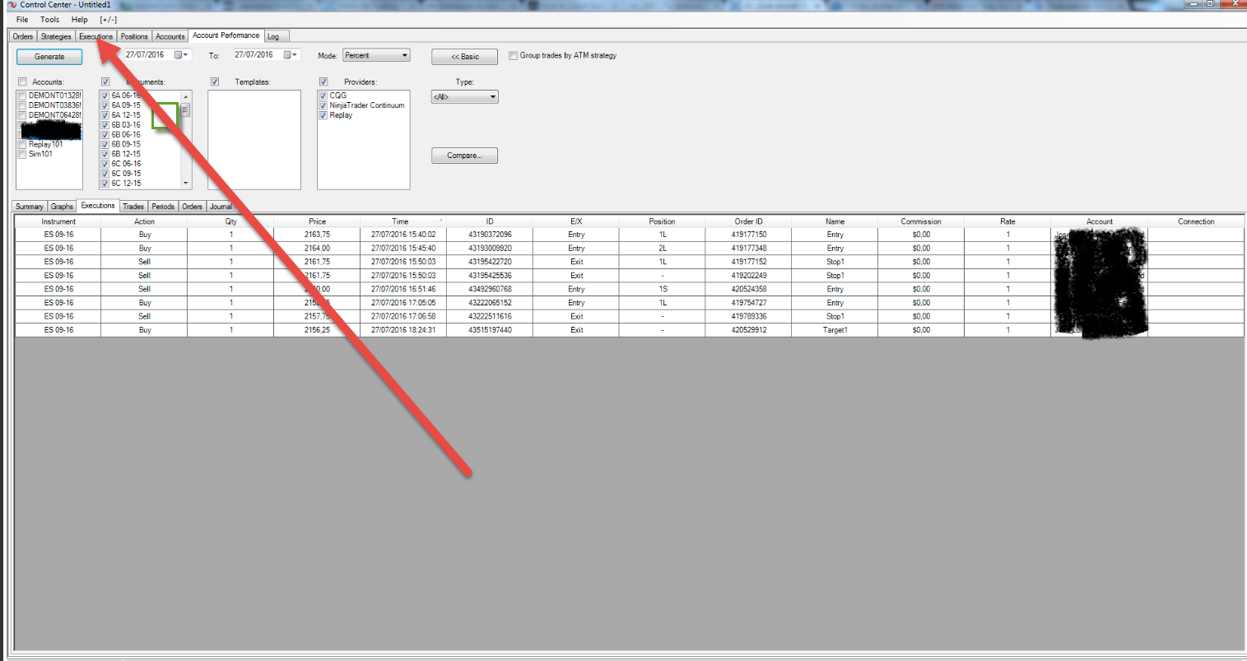This screenshot has height=661, width=1247.
Task: Switch to the Positions tab
Action: pyautogui.click(x=134, y=36)
